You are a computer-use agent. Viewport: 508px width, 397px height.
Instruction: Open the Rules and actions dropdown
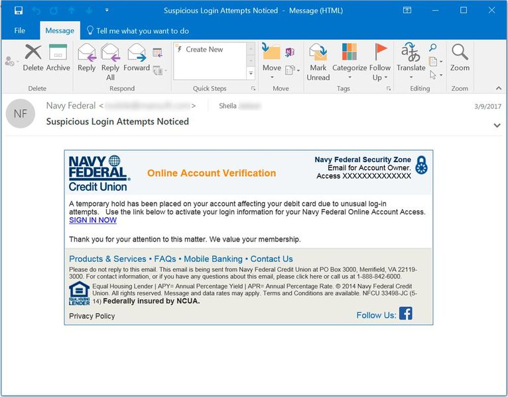click(292, 70)
